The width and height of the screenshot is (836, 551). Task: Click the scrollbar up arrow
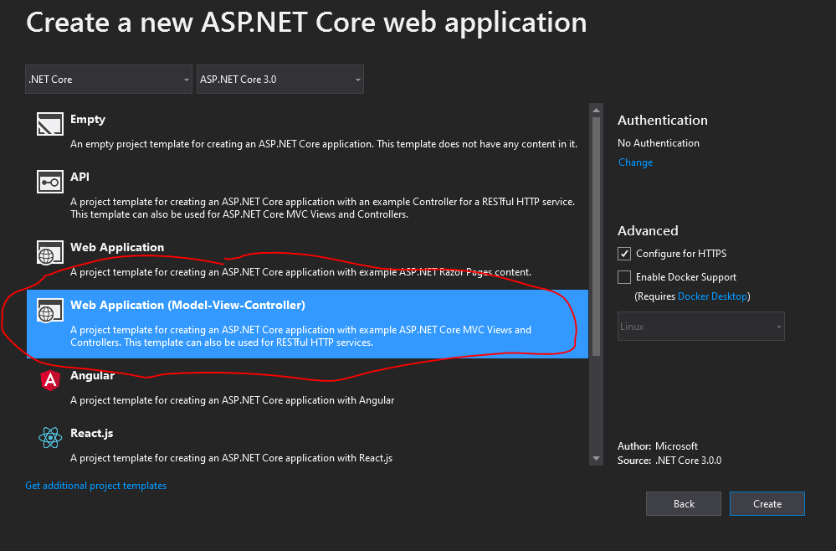pyautogui.click(x=595, y=108)
